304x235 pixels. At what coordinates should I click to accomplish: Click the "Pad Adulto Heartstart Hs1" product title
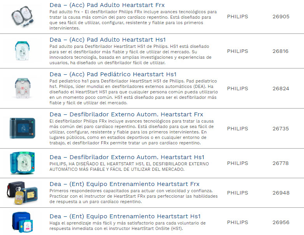(107, 40)
